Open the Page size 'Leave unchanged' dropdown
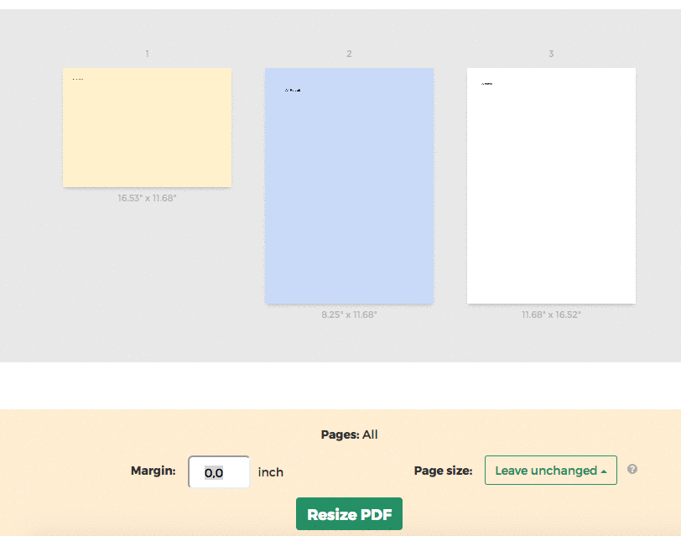 pyautogui.click(x=550, y=471)
